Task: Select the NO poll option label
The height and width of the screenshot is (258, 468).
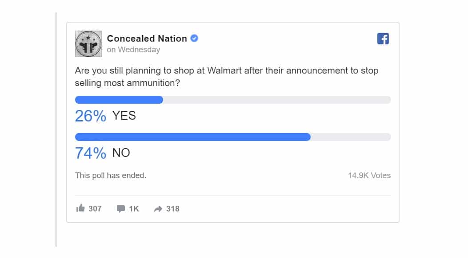Action: coord(121,153)
